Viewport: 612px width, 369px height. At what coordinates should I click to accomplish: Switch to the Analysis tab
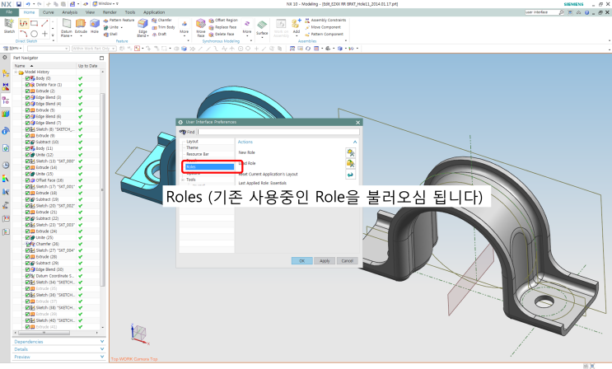pos(69,12)
